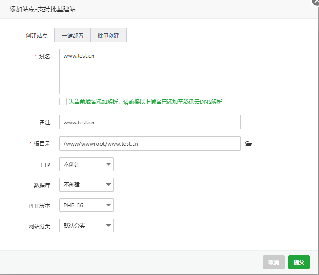
Task: Click the 网站分类 field label
Action: (39, 226)
